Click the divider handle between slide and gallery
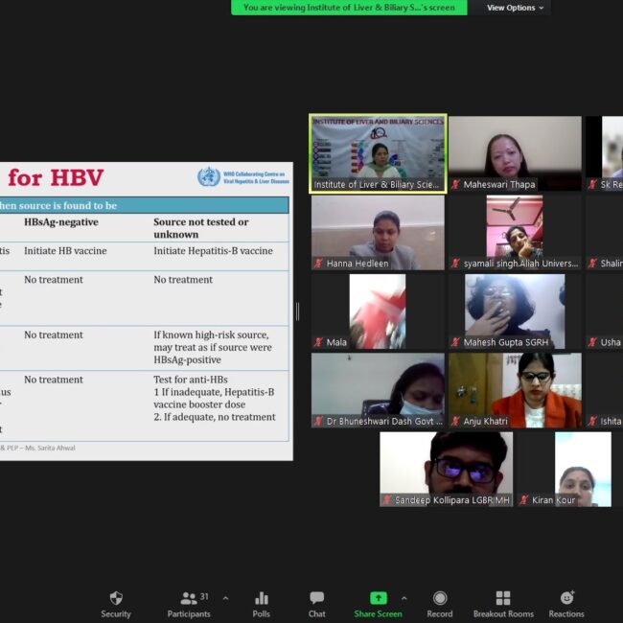Viewport: 623px width, 623px height. pos(297,311)
